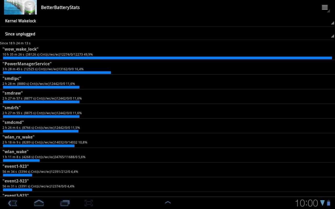Tap the Android home navigation icon
This screenshot has height=209, width=335.
(39, 203)
